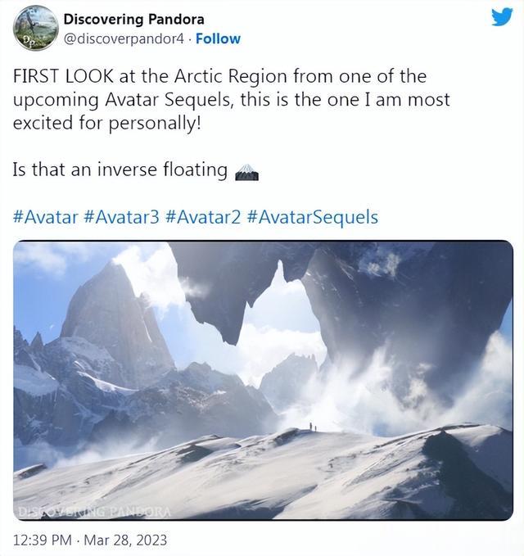
Task: Open the Discovering Pandora profile avatar
Action: (x=36, y=28)
